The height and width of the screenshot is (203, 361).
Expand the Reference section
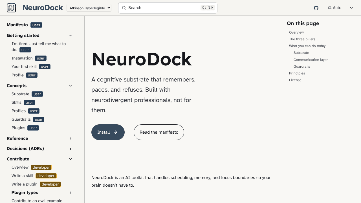(x=71, y=138)
